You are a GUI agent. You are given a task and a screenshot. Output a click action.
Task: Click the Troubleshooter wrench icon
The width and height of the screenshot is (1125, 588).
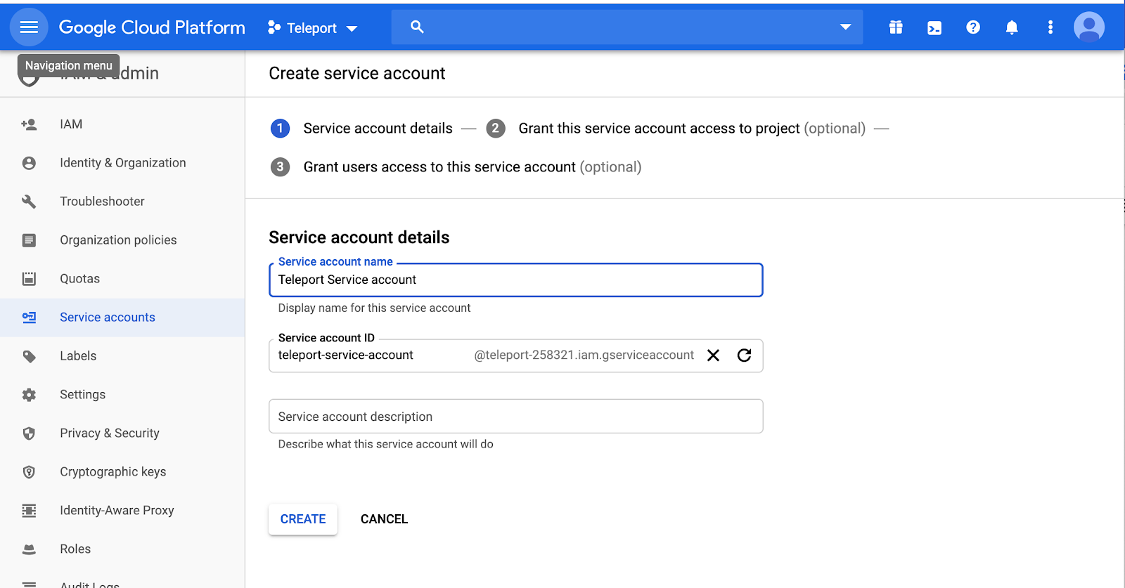tap(29, 202)
